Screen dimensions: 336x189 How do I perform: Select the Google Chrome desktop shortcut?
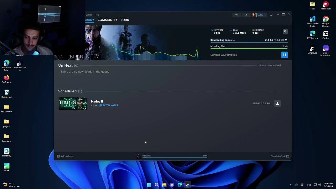(326, 22)
